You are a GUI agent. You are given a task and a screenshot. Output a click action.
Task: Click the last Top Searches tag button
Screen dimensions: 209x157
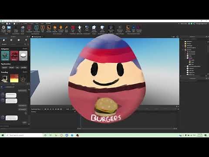pos(24,68)
